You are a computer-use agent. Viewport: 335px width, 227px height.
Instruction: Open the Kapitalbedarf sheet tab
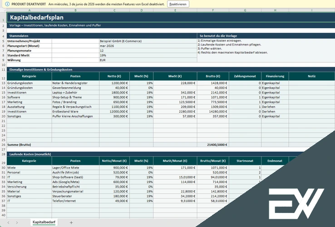(44, 222)
